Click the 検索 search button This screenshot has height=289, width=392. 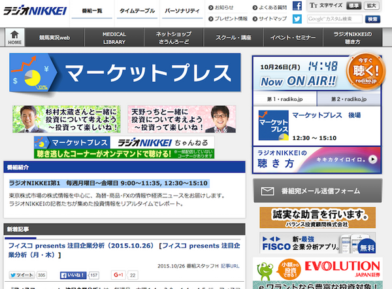click(x=372, y=19)
